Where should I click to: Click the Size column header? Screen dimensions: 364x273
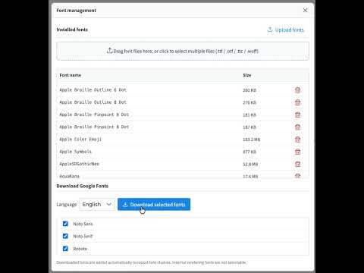click(247, 75)
